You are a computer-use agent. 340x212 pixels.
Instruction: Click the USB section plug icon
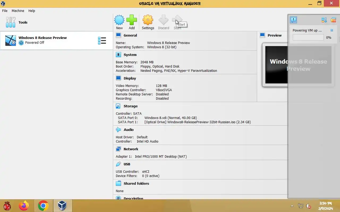pyautogui.click(x=118, y=164)
